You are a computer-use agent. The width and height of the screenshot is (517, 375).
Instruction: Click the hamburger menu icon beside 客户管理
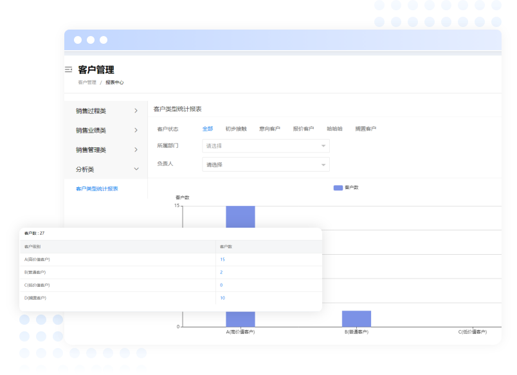coord(68,69)
